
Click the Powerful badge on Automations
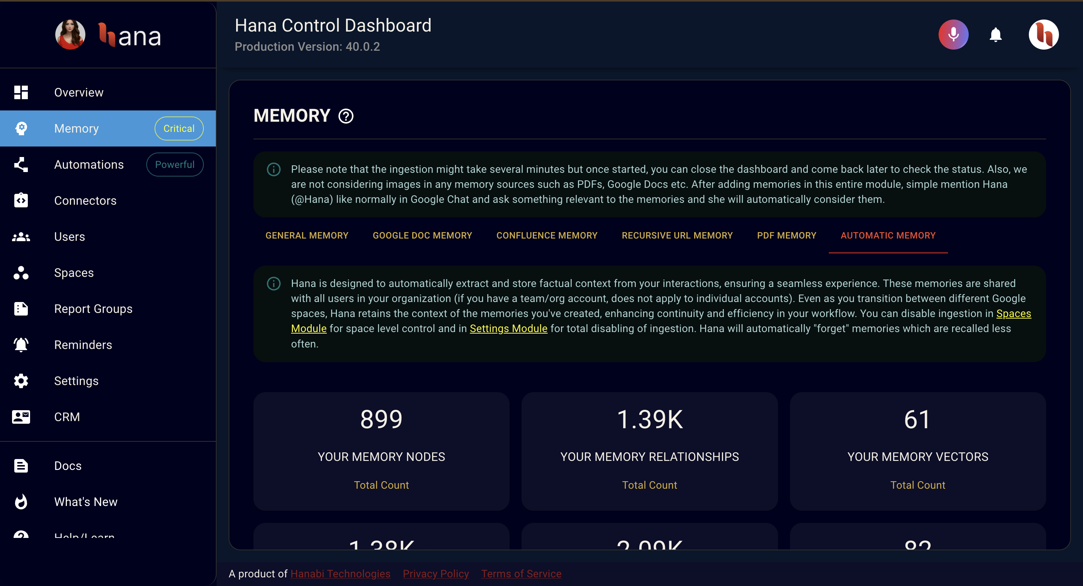pos(175,165)
